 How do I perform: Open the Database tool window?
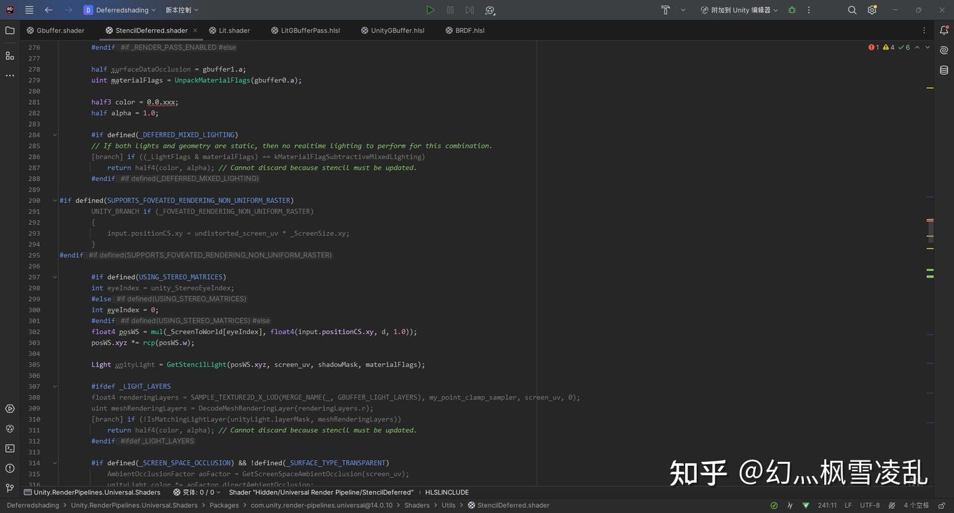point(944,70)
